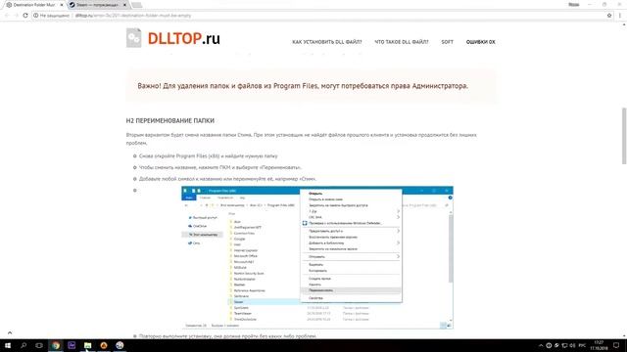Open the Chrome three-dot menu
627x352 pixels.
point(620,16)
